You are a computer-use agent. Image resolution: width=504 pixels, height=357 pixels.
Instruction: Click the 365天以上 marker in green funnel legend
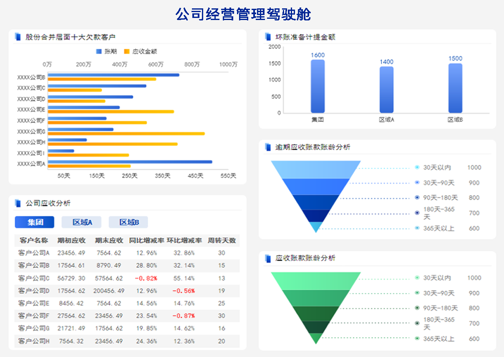[417, 339]
